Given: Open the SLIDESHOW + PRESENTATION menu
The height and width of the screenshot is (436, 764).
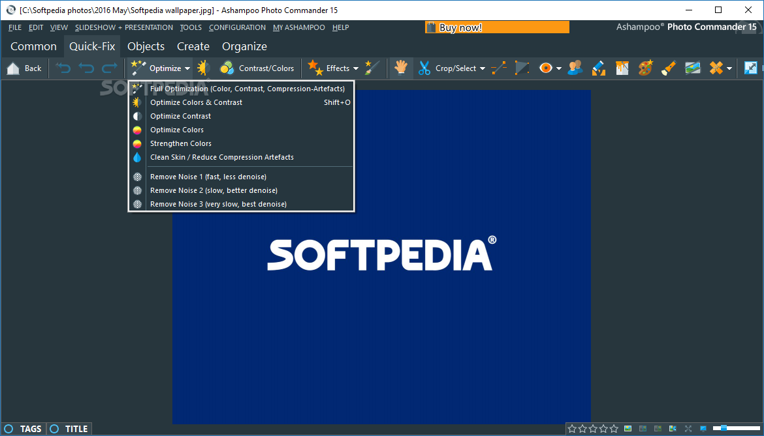Looking at the screenshot, I should (x=124, y=28).
